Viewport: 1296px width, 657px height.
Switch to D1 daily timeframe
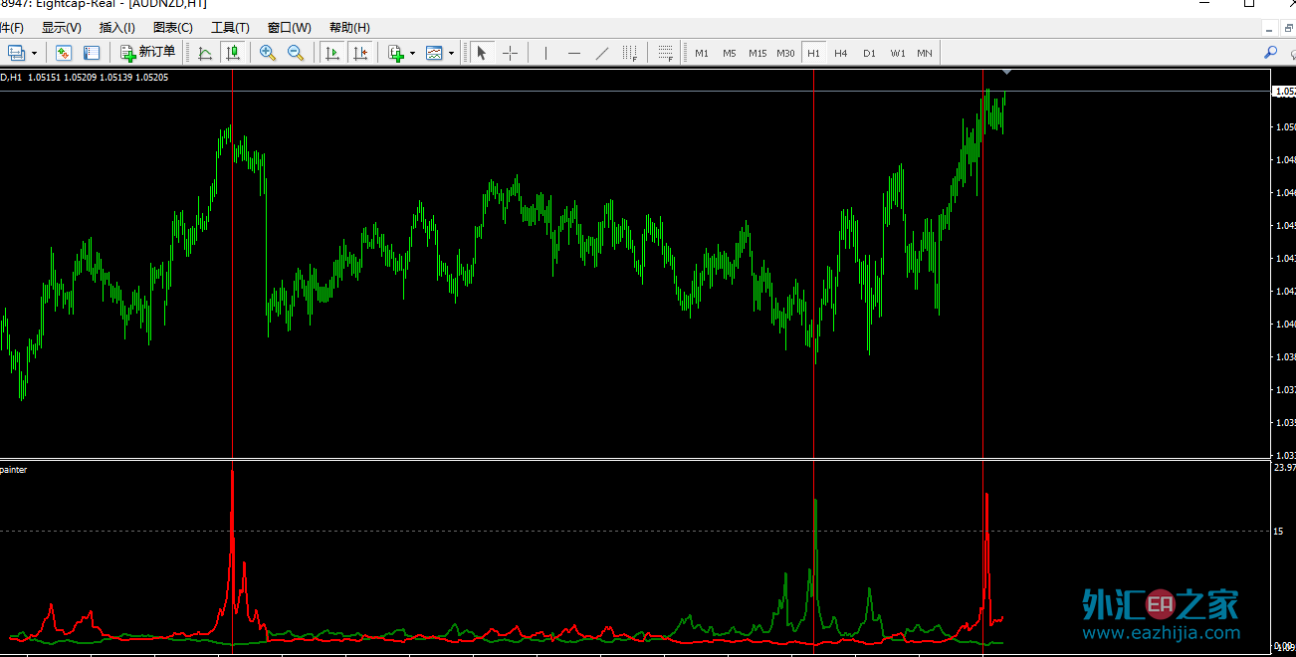coord(869,53)
